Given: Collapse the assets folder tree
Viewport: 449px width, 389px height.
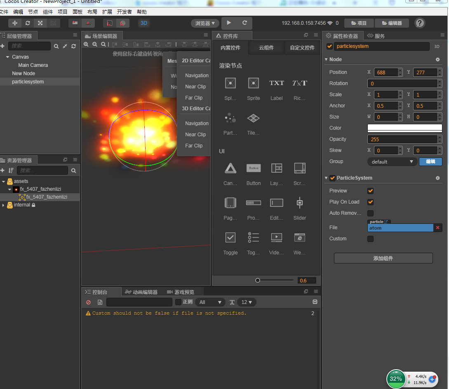Looking at the screenshot, I should click(x=4, y=181).
